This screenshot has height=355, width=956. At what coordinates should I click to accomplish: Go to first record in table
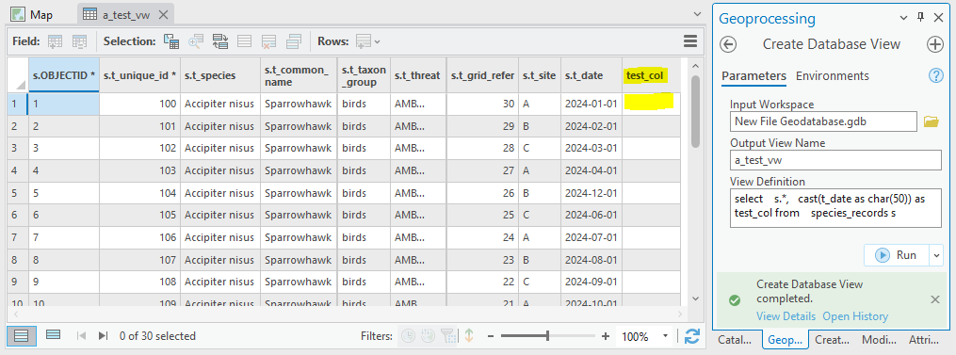pyautogui.click(x=82, y=335)
